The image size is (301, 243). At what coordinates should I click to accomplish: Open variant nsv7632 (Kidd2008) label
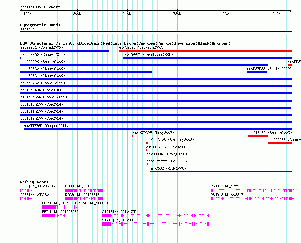[x=168, y=168]
